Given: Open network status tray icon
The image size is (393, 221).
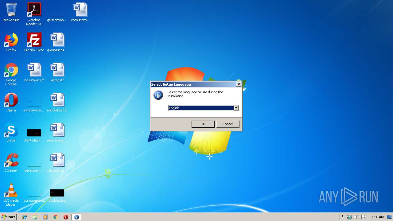Looking at the screenshot, I should [x=349, y=217].
